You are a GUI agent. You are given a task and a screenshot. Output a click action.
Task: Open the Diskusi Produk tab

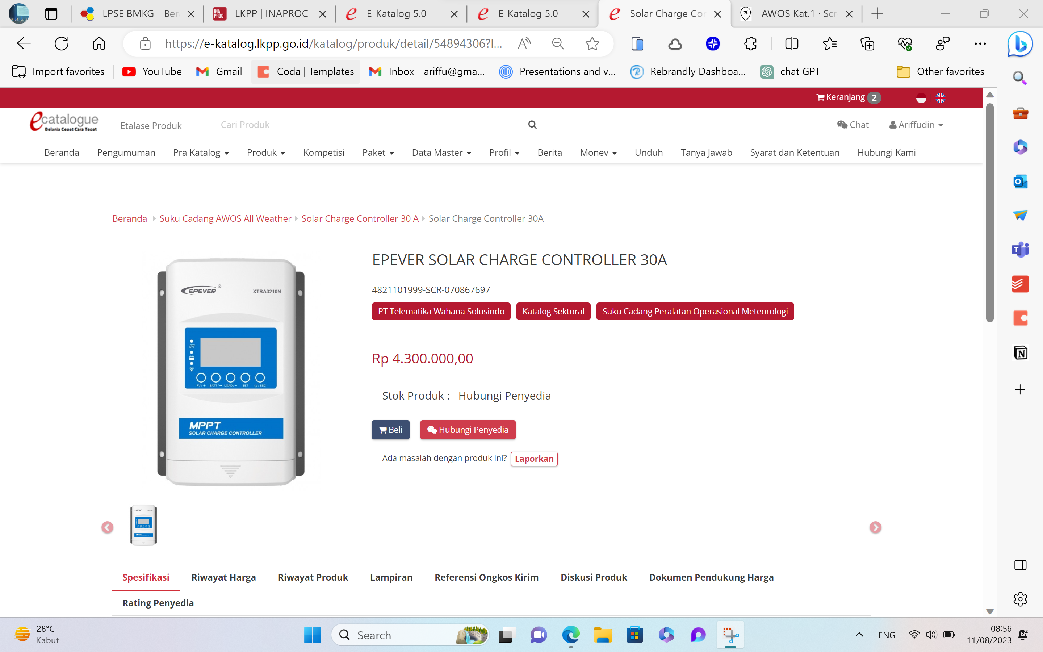(x=594, y=577)
